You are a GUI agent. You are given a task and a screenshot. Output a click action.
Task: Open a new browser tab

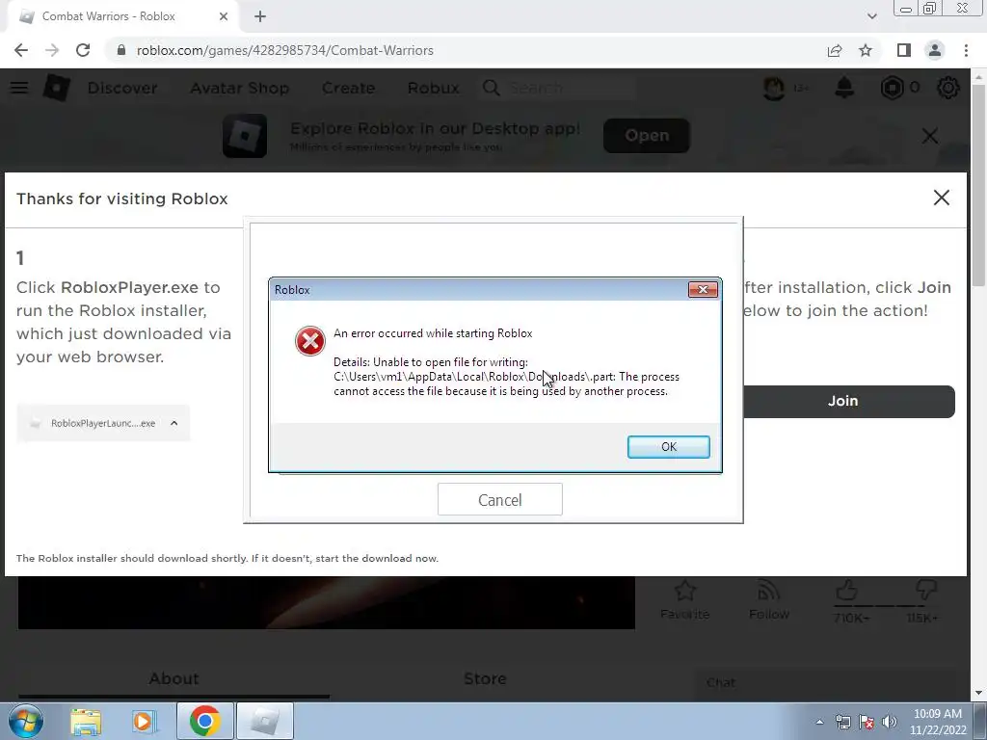tap(260, 16)
